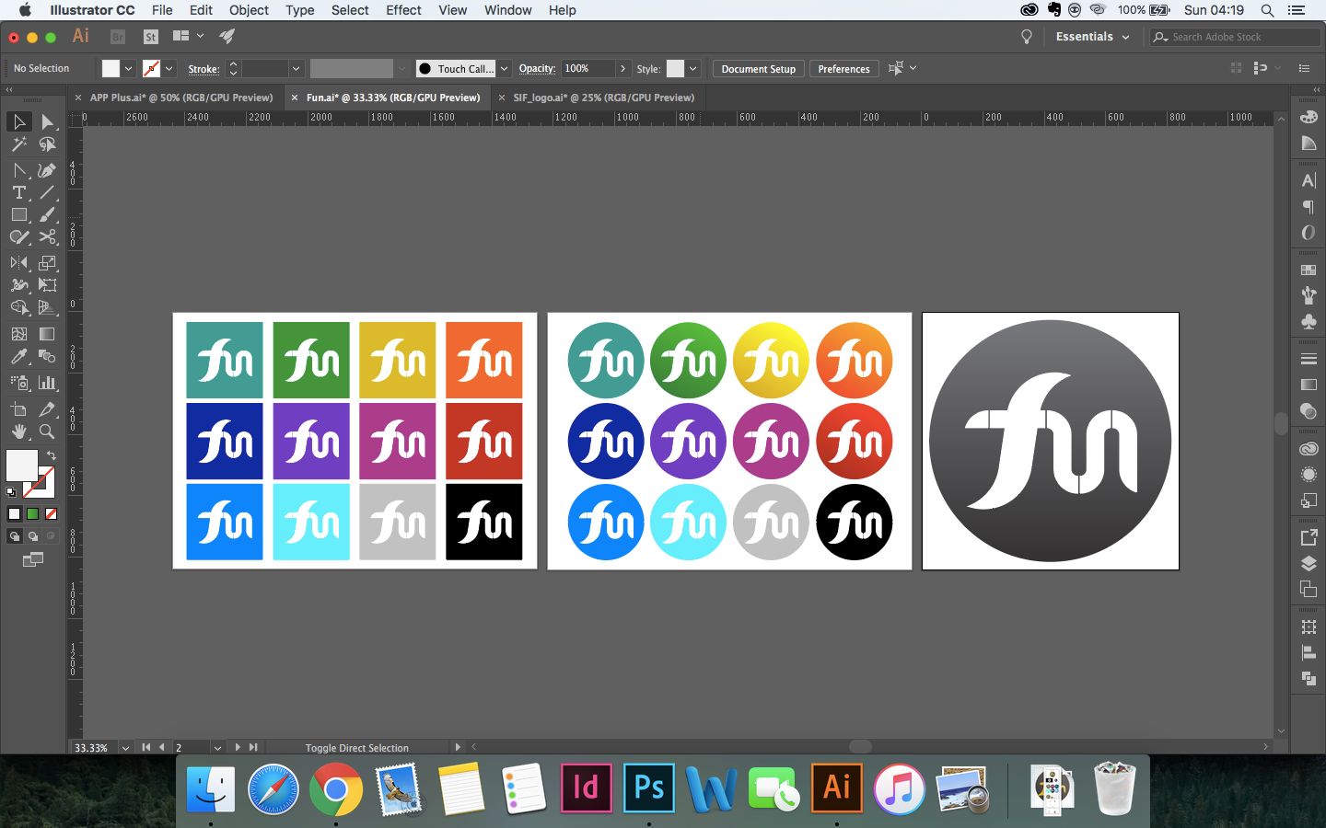Set paint mode to Gradient
1326x828 pixels.
point(32,514)
